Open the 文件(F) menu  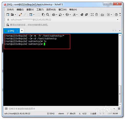[10, 10]
